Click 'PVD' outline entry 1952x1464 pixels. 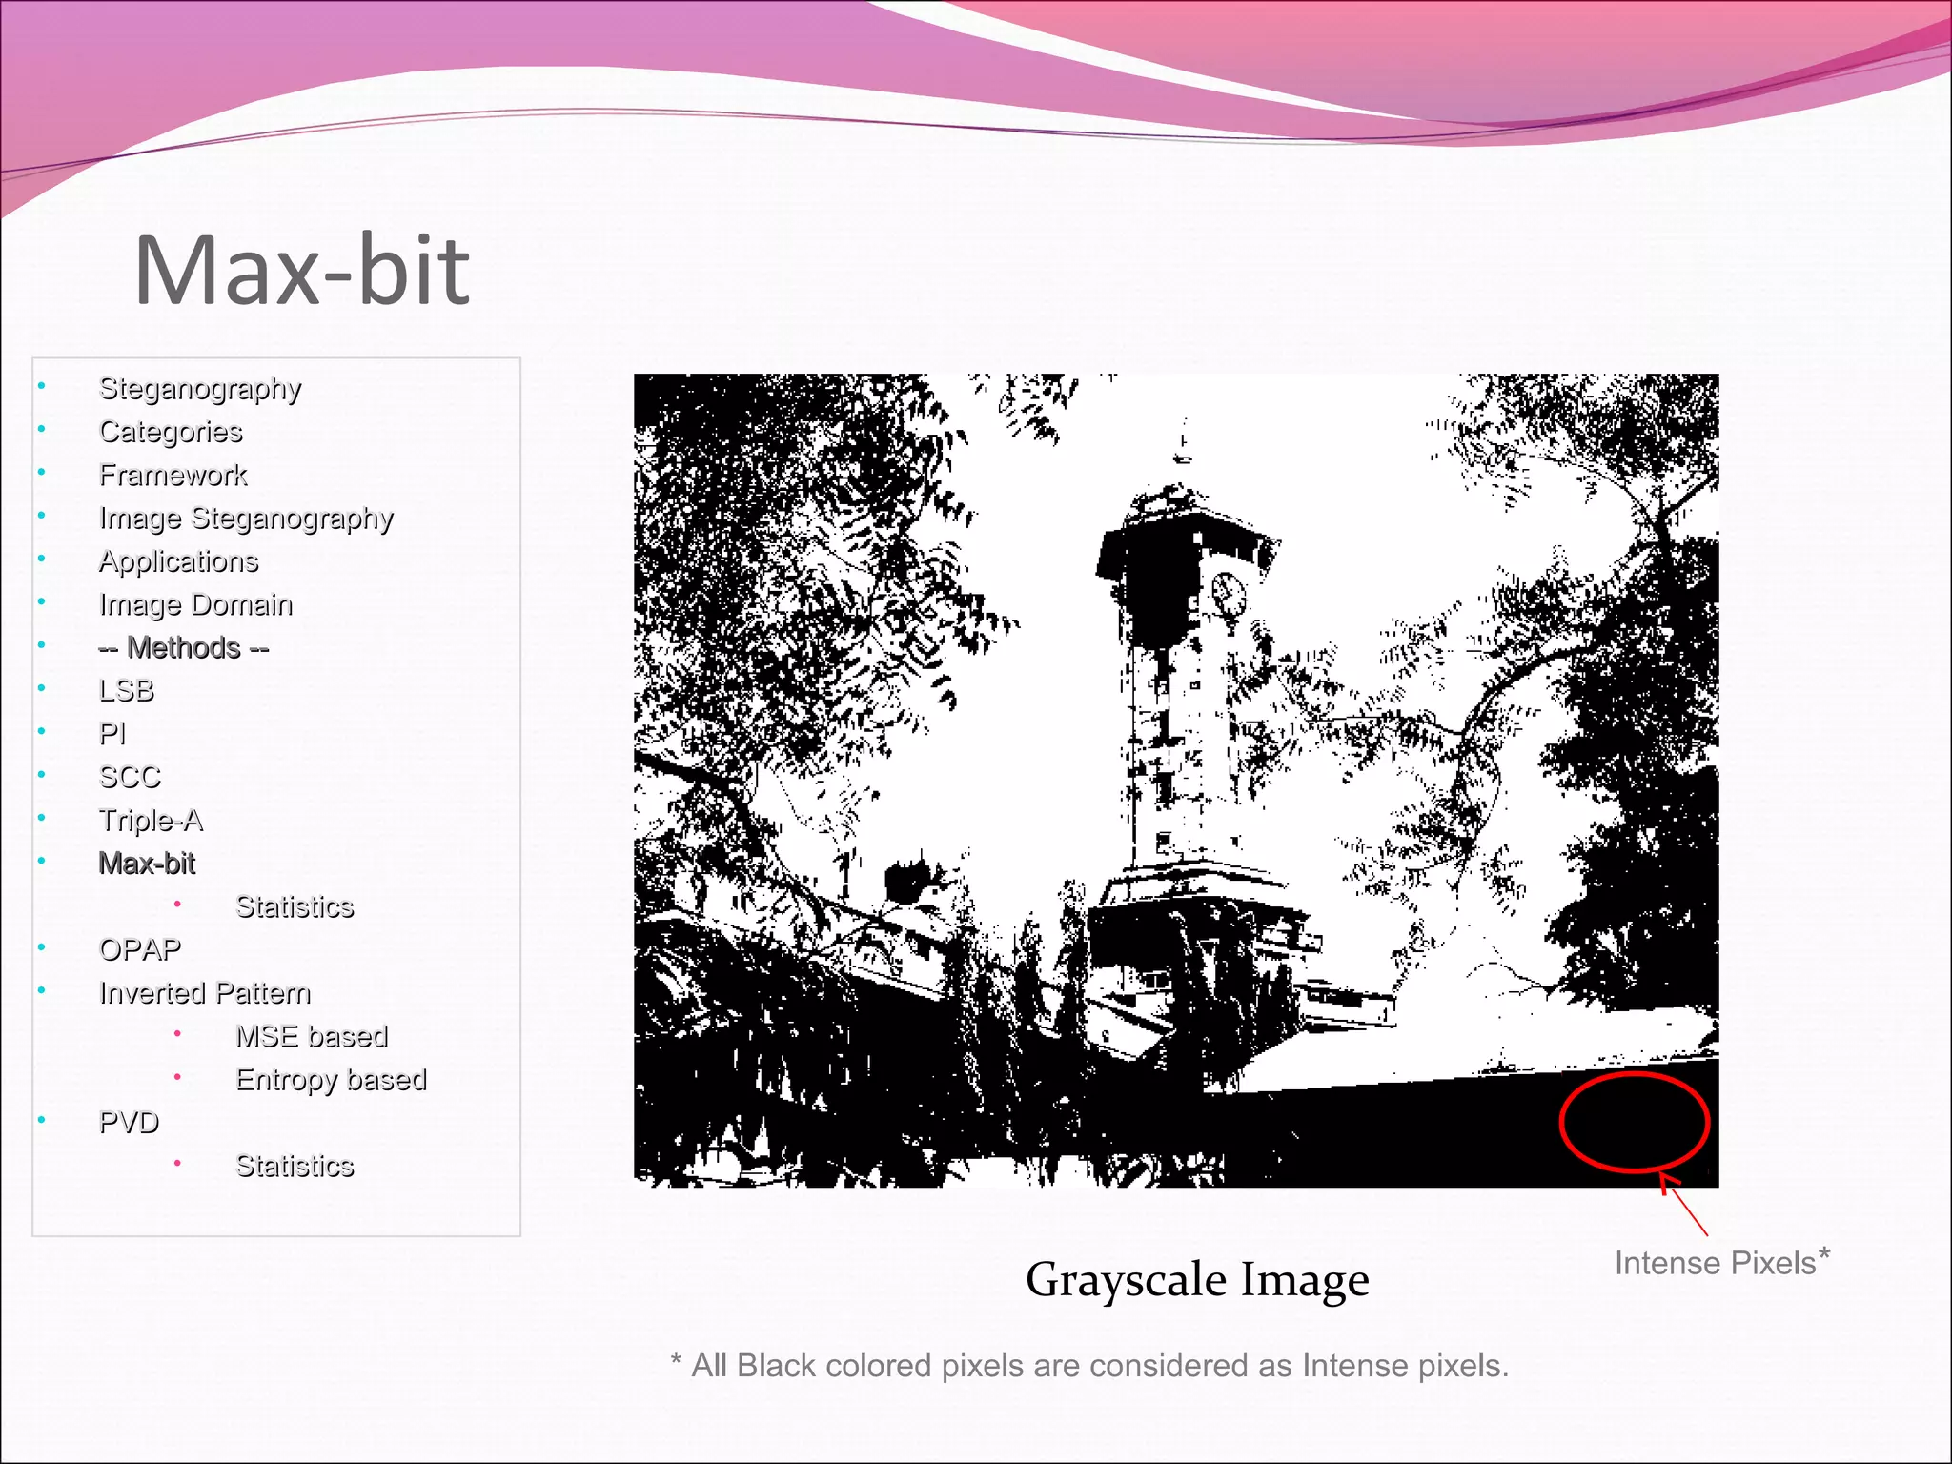click(130, 1123)
